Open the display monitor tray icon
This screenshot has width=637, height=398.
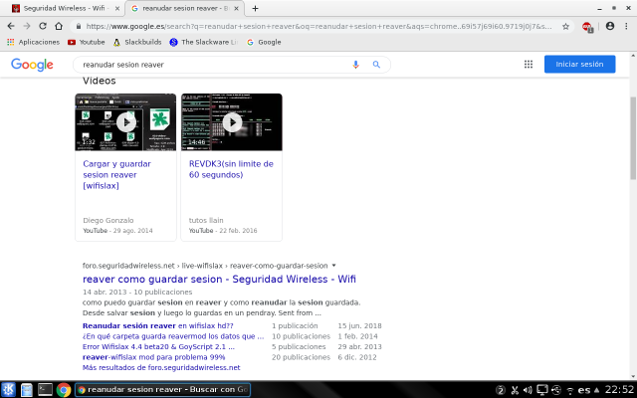pos(541,390)
